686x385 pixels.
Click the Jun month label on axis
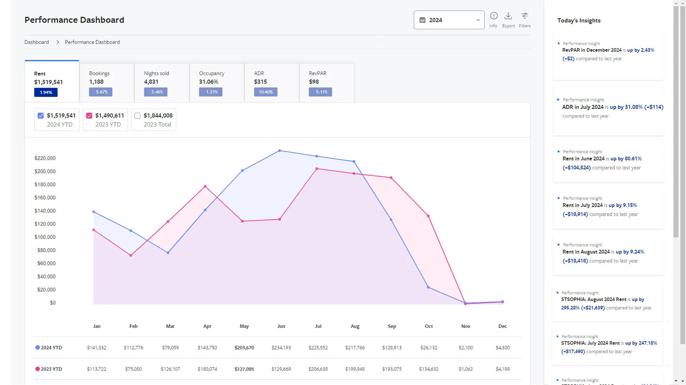(x=281, y=326)
